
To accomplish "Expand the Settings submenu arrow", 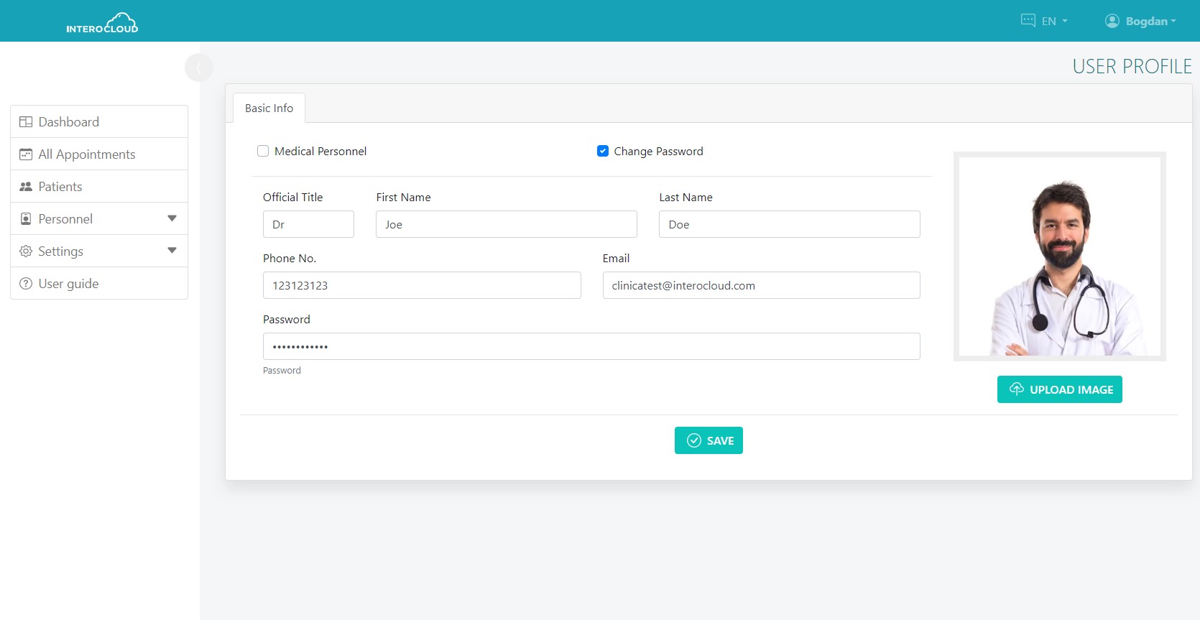I will pyautogui.click(x=172, y=251).
